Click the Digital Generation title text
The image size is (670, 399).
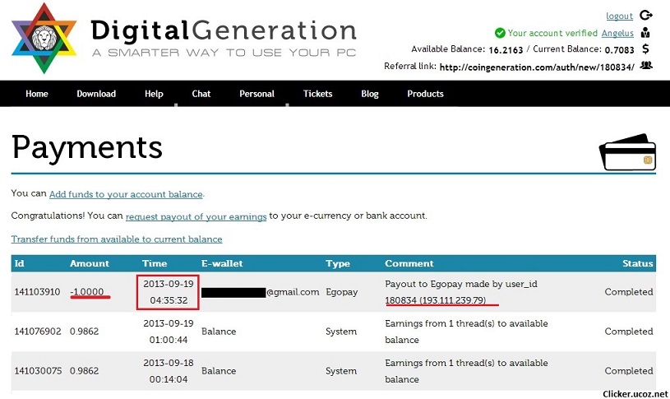tap(224, 30)
